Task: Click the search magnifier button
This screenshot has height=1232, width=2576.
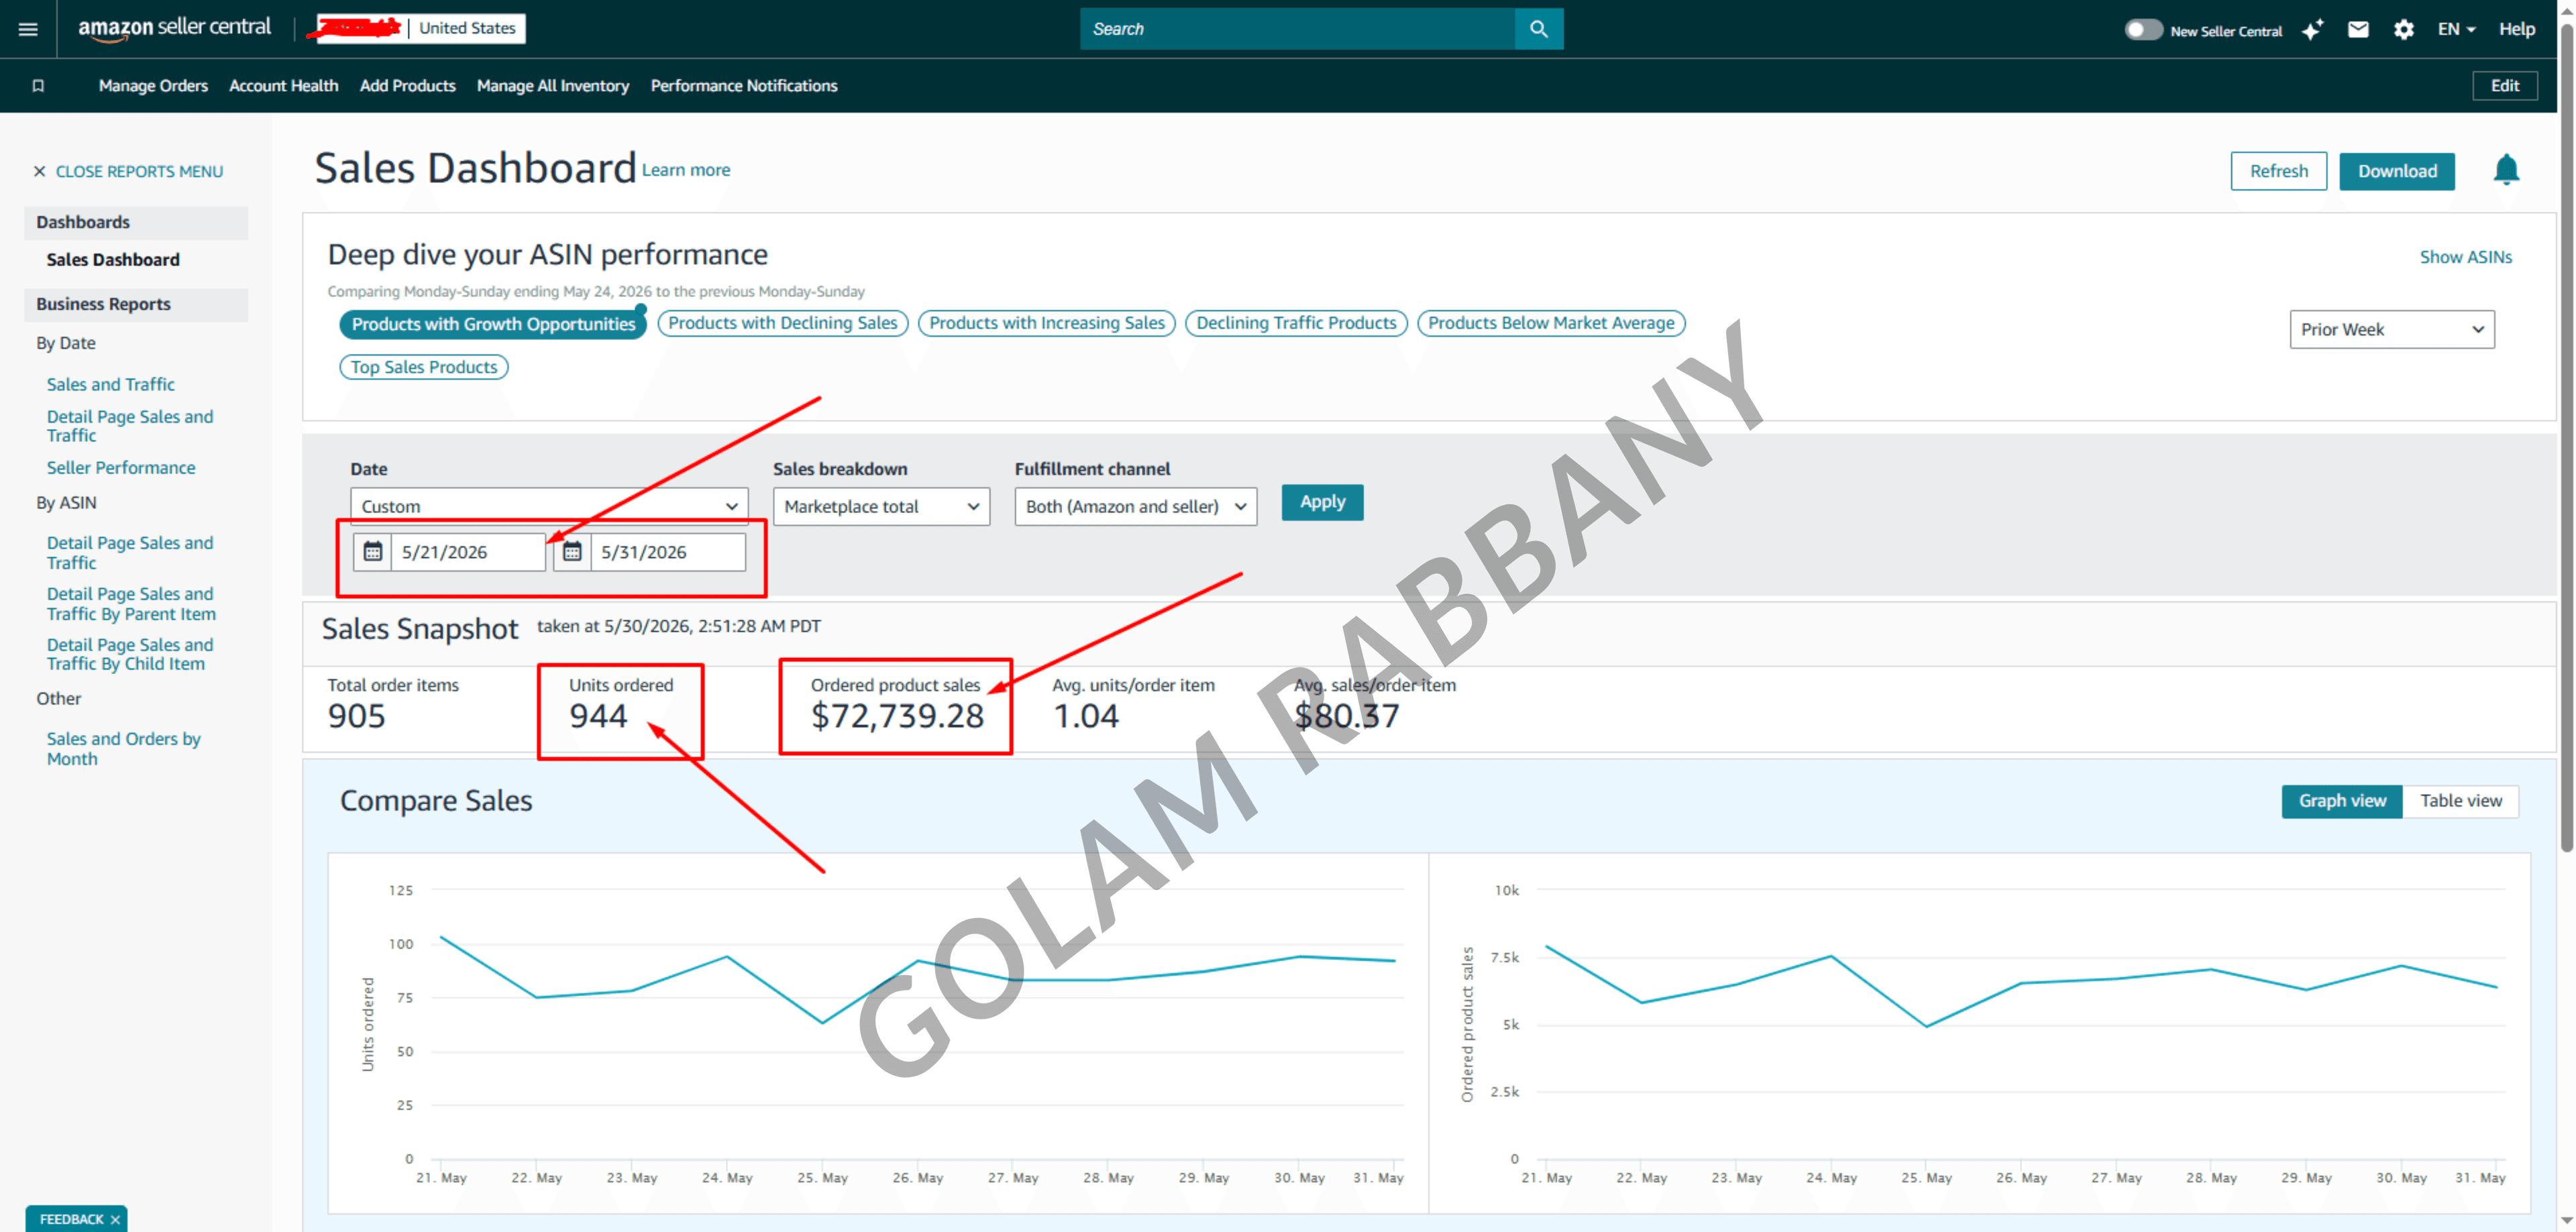Action: 1539,29
